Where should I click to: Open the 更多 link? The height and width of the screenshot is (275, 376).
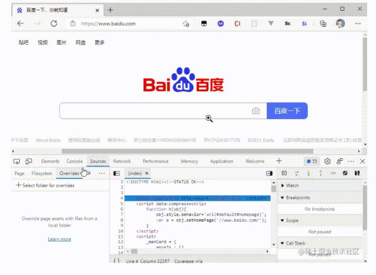tap(100, 43)
